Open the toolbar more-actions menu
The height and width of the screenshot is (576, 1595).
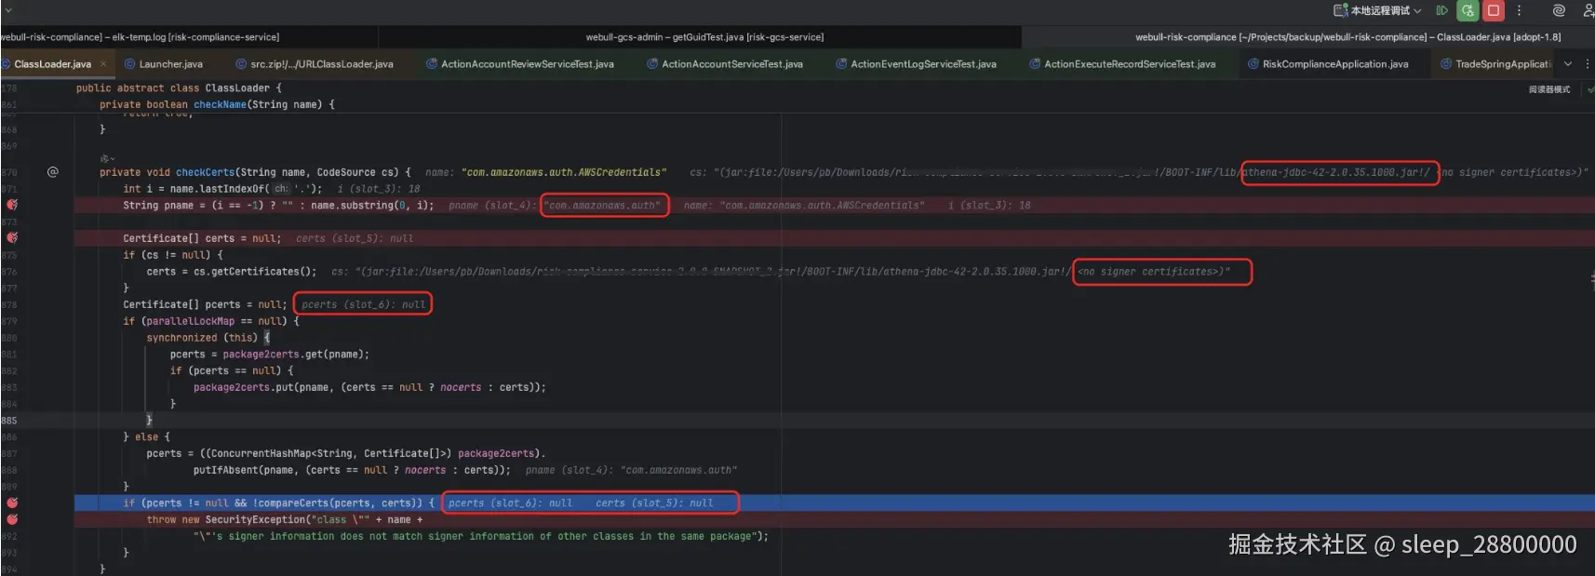coord(1520,10)
